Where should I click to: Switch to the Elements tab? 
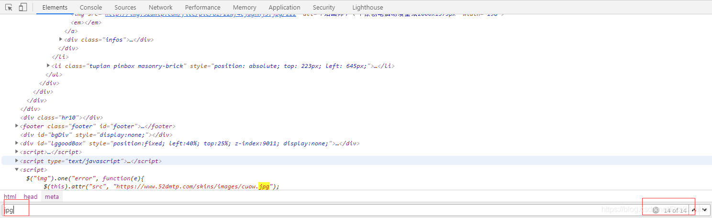point(55,7)
